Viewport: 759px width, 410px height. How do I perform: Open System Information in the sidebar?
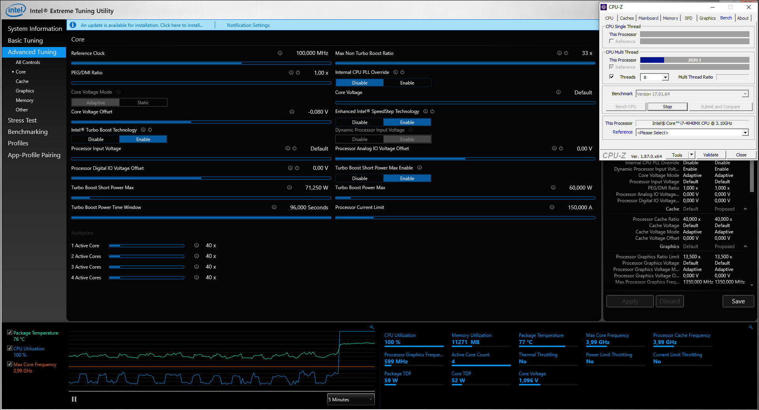click(x=35, y=29)
